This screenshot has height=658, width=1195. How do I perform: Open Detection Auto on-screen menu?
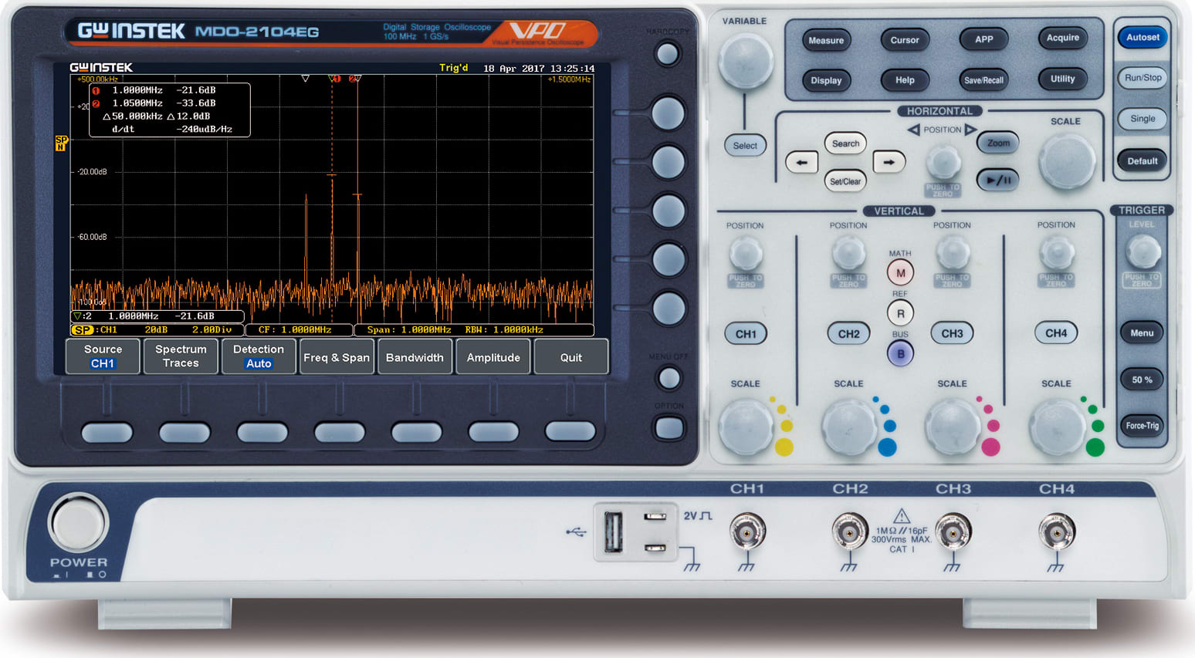(259, 356)
